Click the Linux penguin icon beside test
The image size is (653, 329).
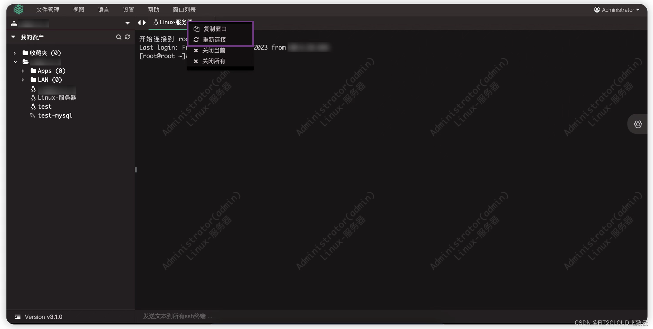[33, 107]
